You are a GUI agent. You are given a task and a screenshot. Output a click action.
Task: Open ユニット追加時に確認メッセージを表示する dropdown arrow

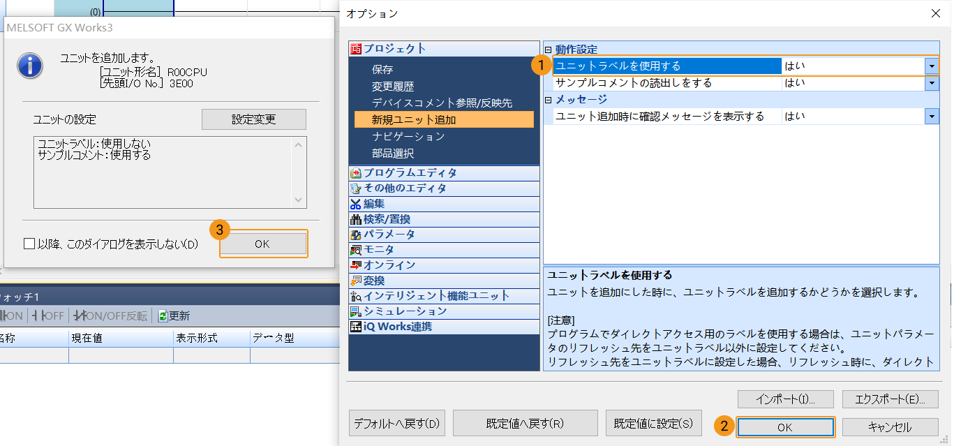click(x=932, y=117)
